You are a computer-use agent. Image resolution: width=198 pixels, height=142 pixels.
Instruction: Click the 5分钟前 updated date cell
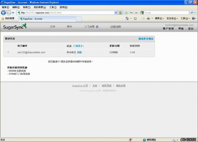pyautogui.click(x=114, y=52)
